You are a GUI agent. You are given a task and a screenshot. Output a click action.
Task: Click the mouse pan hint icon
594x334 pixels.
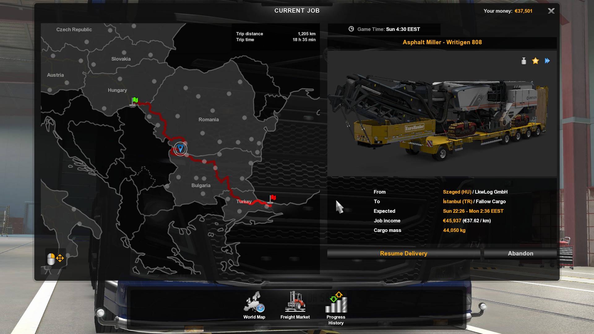[x=55, y=259]
